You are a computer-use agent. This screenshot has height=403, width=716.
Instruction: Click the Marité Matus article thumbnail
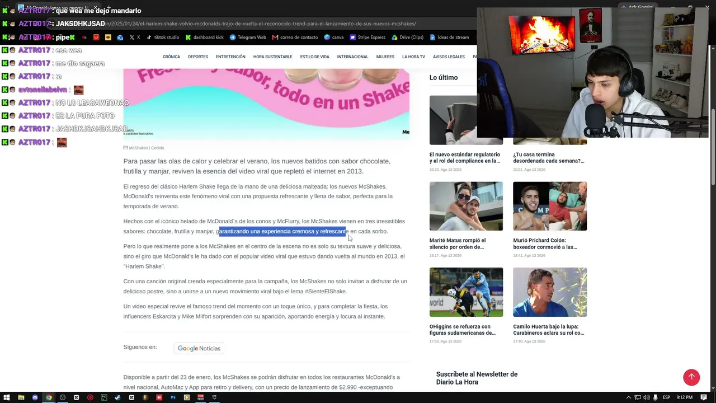tap(466, 206)
